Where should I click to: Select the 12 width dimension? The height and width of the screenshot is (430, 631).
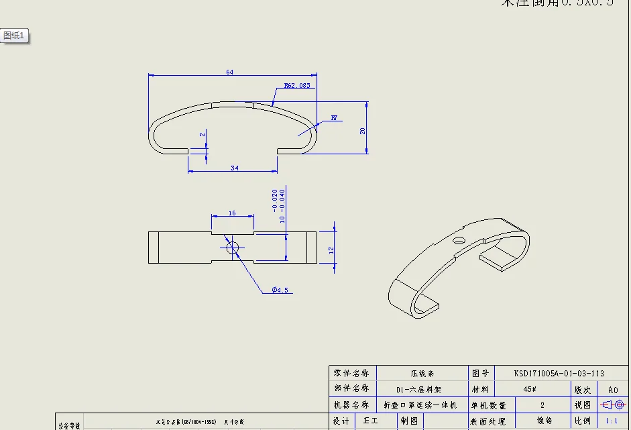click(331, 250)
